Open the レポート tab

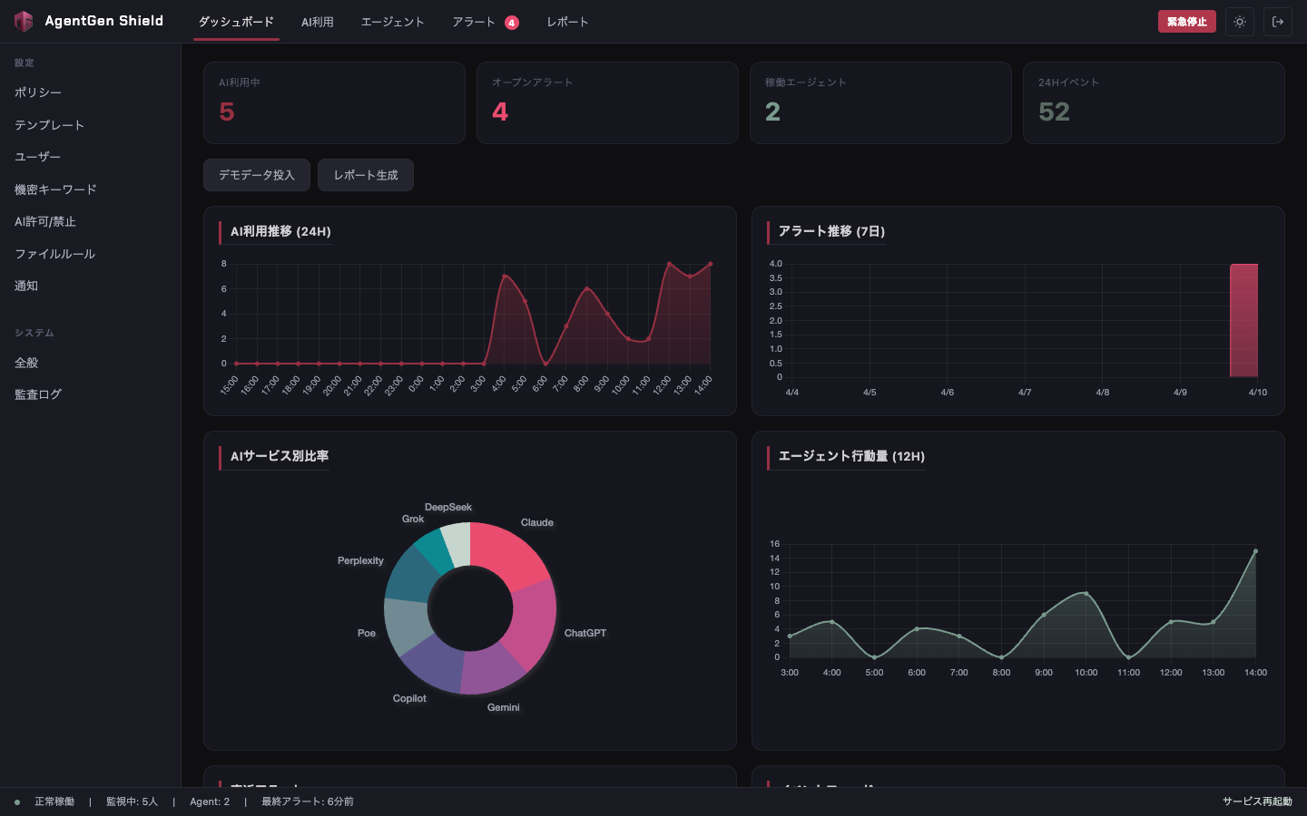tap(567, 22)
